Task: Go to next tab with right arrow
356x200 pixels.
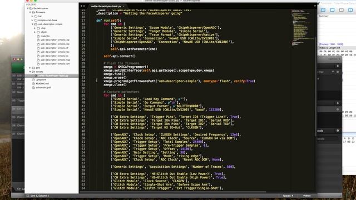Action: point(84,6)
